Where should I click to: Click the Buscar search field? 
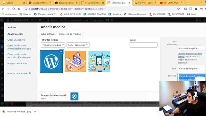tap(144, 45)
